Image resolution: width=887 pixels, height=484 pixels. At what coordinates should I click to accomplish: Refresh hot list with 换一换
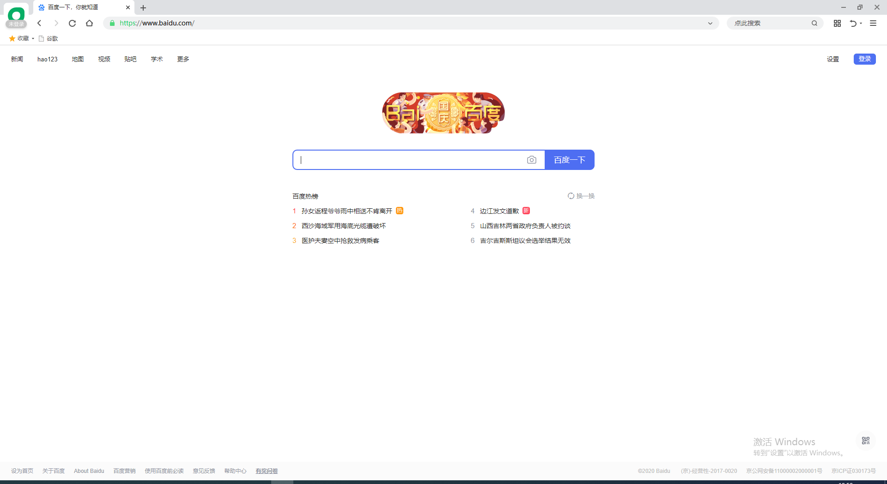581,196
